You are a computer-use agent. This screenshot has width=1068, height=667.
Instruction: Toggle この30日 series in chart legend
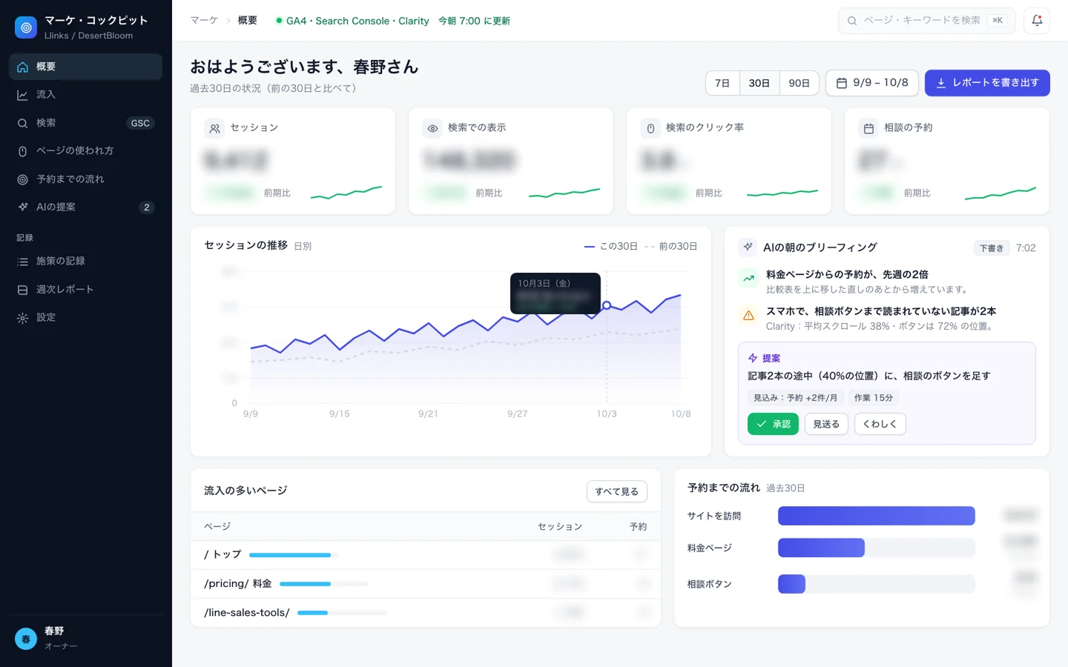pyautogui.click(x=611, y=246)
